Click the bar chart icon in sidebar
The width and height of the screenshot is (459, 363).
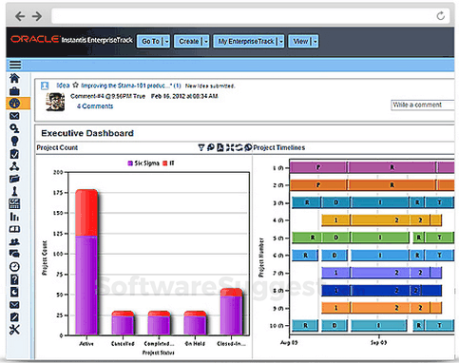click(x=14, y=217)
